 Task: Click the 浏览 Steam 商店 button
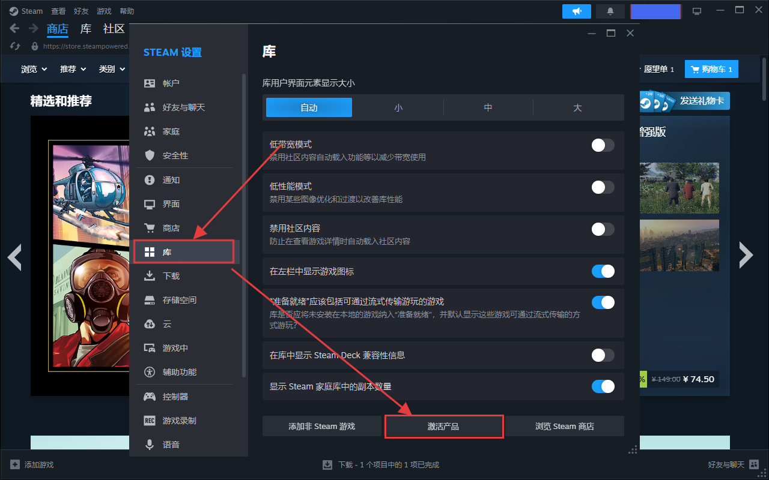[565, 426]
